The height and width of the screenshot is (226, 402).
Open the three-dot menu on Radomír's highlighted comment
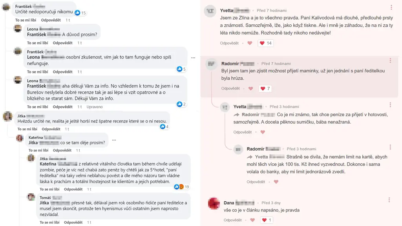click(390, 60)
